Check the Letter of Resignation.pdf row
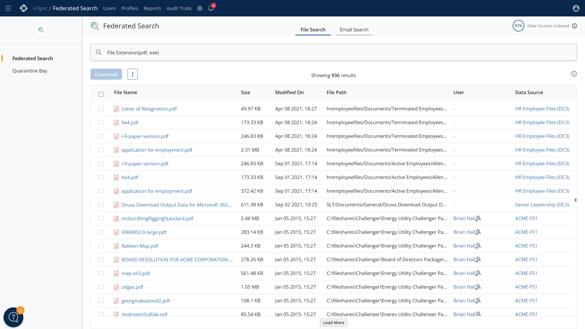This screenshot has width=585, height=329. point(101,109)
